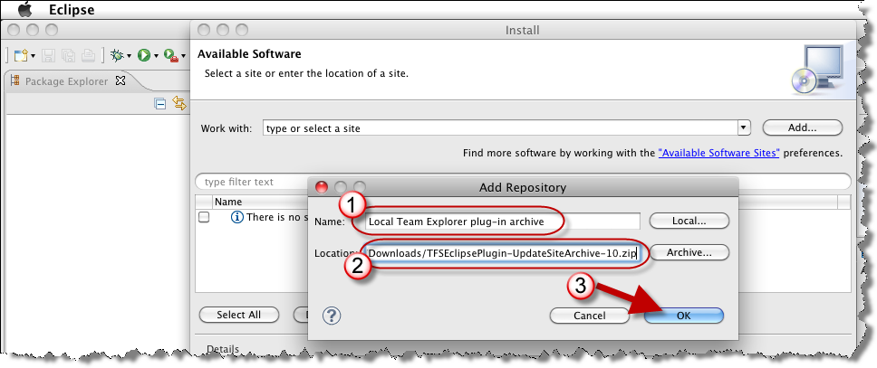877x368 pixels.
Task: Click Cancel in Add Repository dialog
Action: (590, 316)
